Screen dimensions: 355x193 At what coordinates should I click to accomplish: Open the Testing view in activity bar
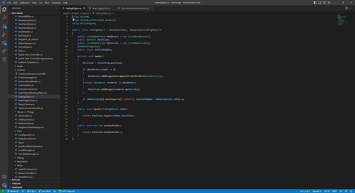pyautogui.click(x=4, y=59)
